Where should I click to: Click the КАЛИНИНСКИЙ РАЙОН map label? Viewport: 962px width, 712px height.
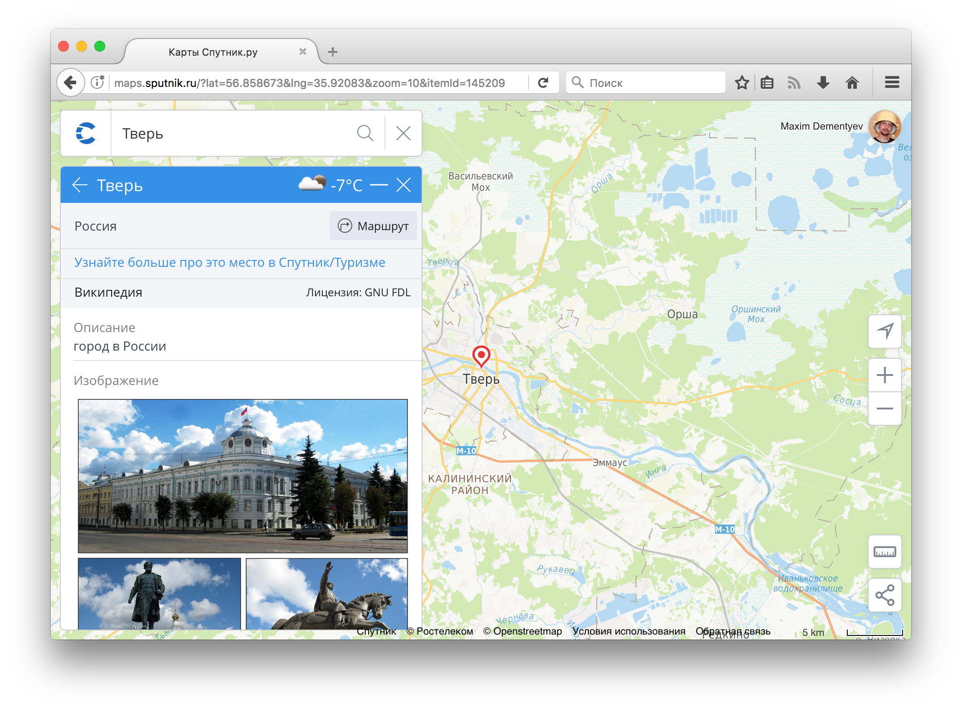click(x=470, y=484)
